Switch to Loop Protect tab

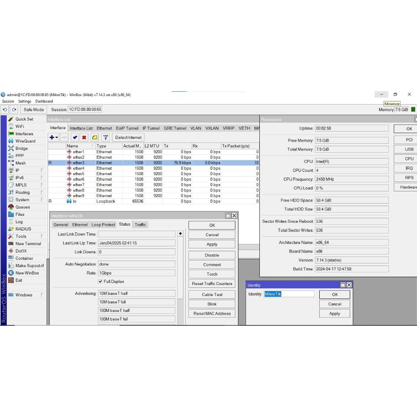[103, 225]
